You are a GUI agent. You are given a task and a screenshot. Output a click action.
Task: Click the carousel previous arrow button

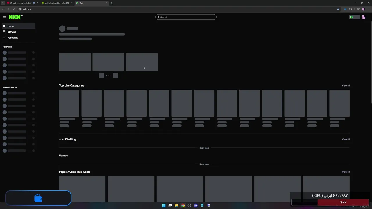101,75
